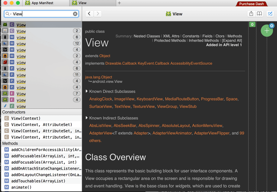Open the TextView subclass link

point(122,106)
